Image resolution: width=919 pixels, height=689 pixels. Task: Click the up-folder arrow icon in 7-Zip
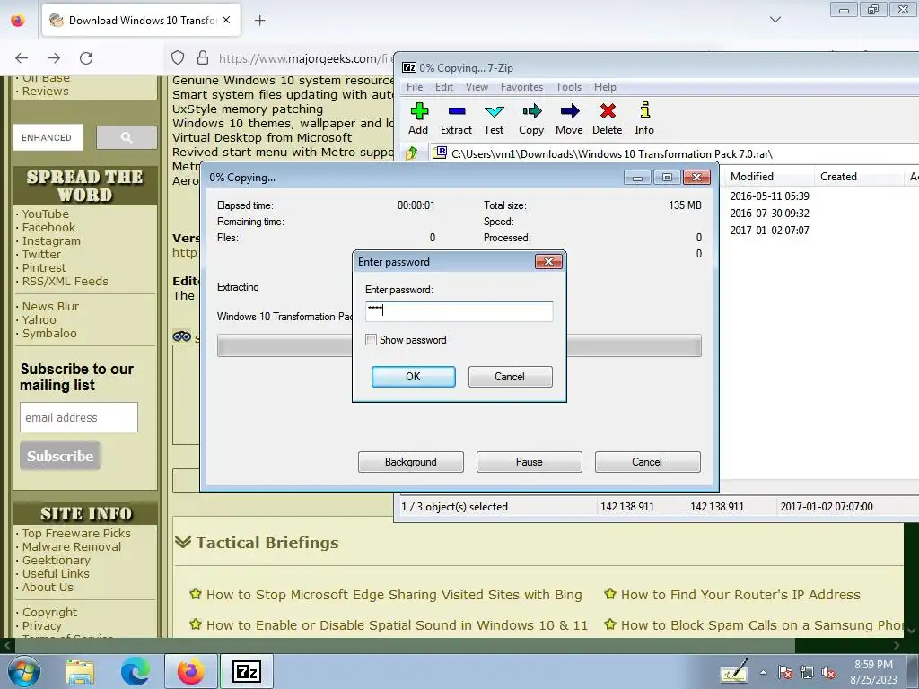[x=411, y=153]
